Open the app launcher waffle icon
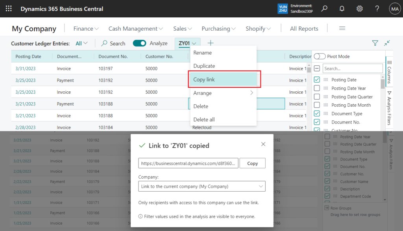 pyautogui.click(x=9, y=8)
